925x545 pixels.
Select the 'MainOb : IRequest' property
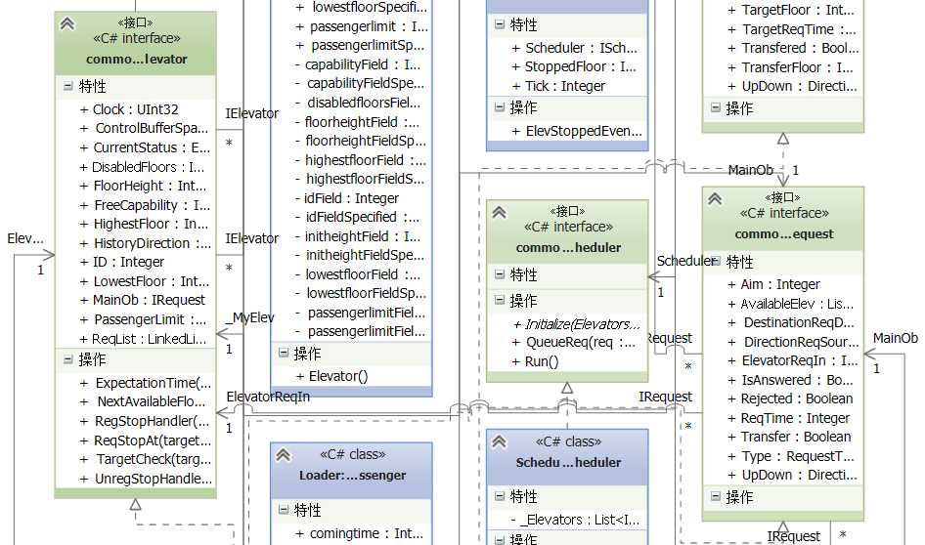[x=142, y=300]
